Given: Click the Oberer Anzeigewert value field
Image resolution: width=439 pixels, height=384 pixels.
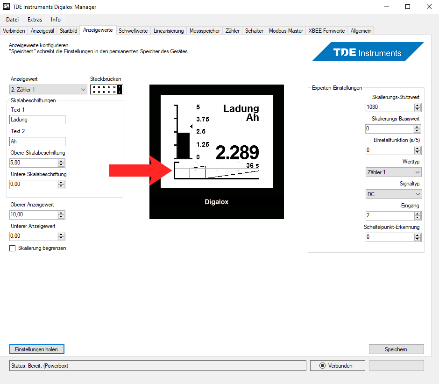Looking at the screenshot, I should pyautogui.click(x=34, y=214).
